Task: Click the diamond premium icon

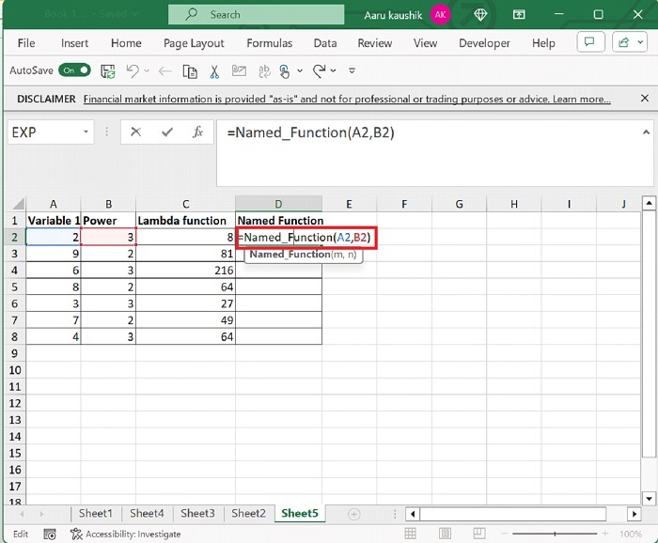Action: 480,15
